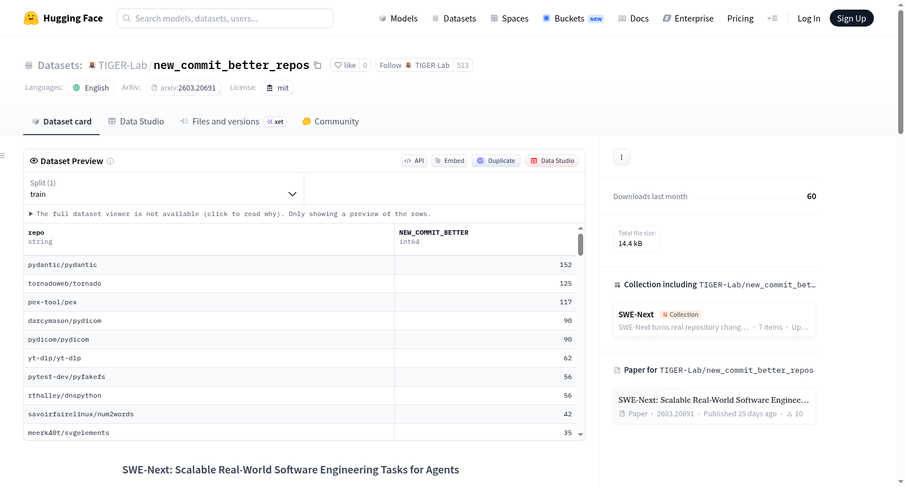Go to Spaces
The width and height of the screenshot is (905, 487).
(509, 18)
